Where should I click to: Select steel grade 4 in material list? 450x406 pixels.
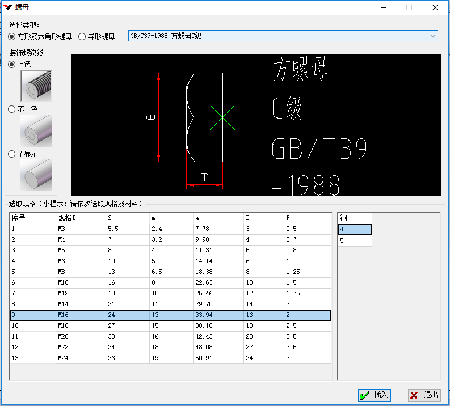click(x=355, y=230)
